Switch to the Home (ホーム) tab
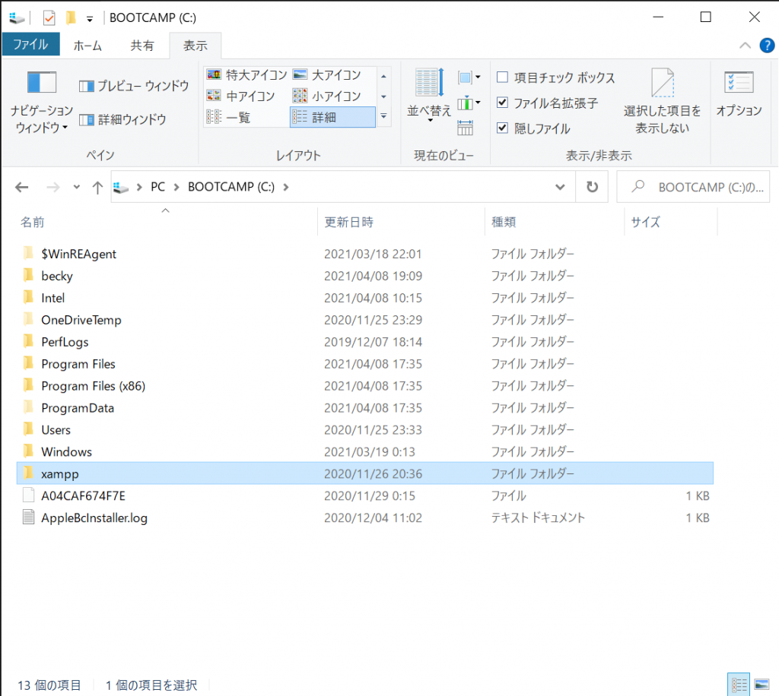Screen dimensions: 779x696 point(88,45)
